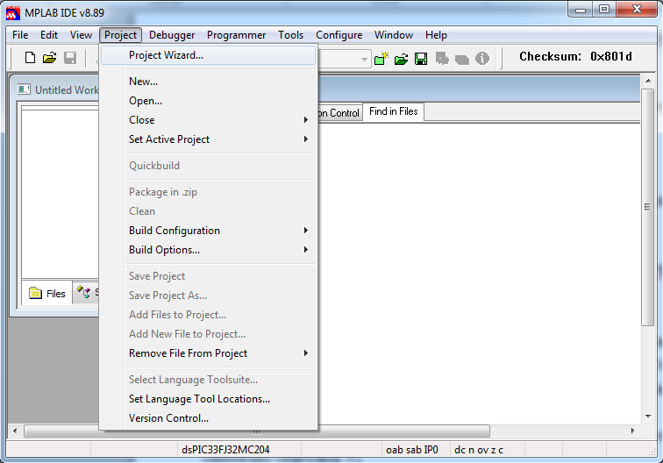Close the Project menu via menu bar

click(x=120, y=35)
